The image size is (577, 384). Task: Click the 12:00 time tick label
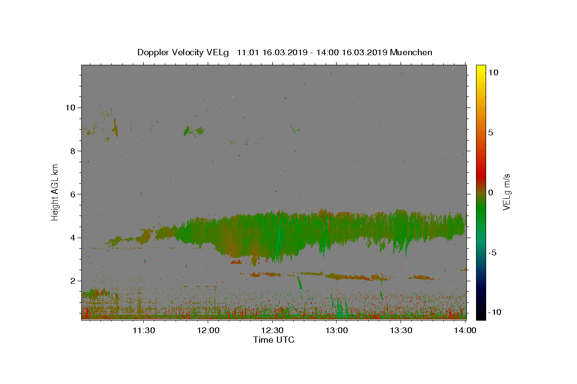point(208,330)
